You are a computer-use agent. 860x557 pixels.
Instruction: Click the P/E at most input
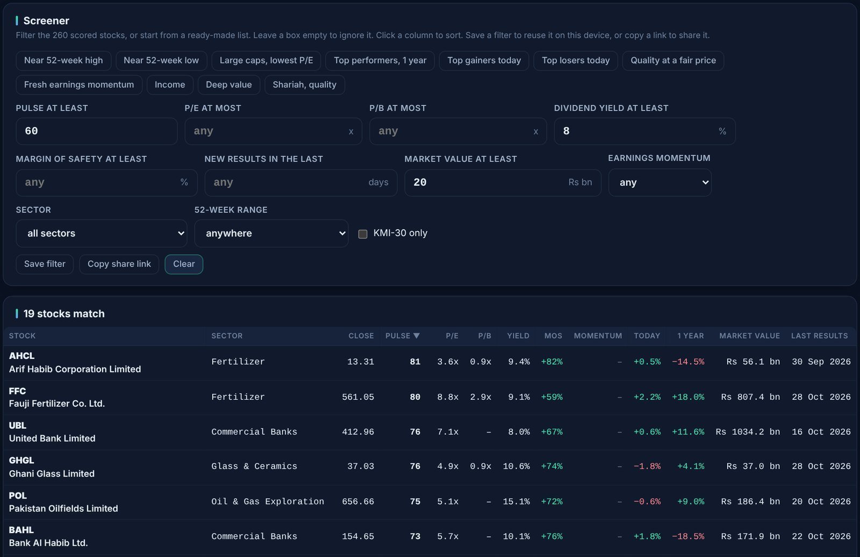point(273,131)
